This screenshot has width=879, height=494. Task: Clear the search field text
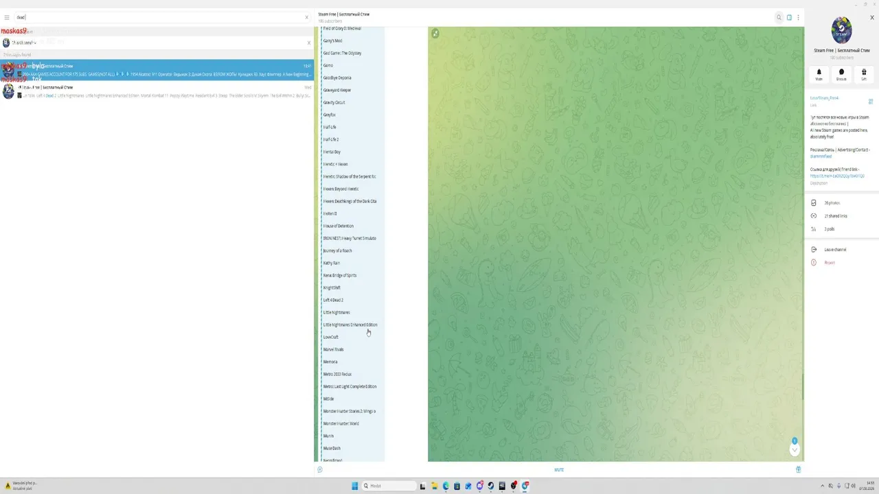307,17
